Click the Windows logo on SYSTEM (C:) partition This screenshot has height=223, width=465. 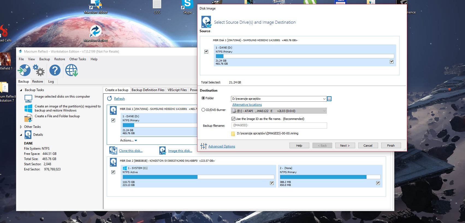coord(125,168)
